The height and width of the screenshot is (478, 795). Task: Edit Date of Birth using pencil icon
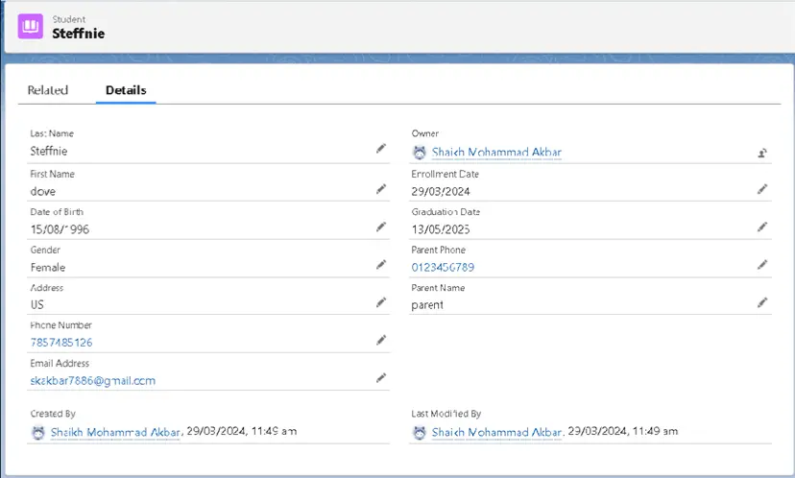(x=380, y=227)
